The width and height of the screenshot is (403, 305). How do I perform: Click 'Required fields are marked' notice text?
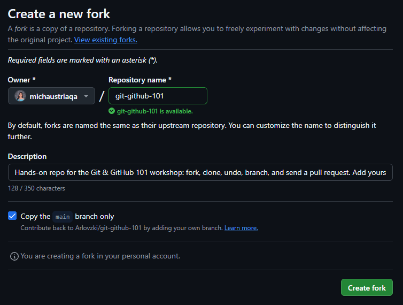tap(82, 60)
